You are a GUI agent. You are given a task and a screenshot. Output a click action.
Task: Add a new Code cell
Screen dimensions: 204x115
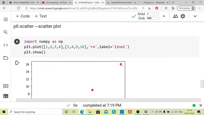point(23,16)
